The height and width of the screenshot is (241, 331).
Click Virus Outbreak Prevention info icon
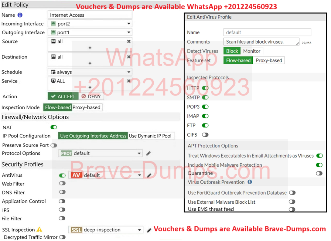250,182
